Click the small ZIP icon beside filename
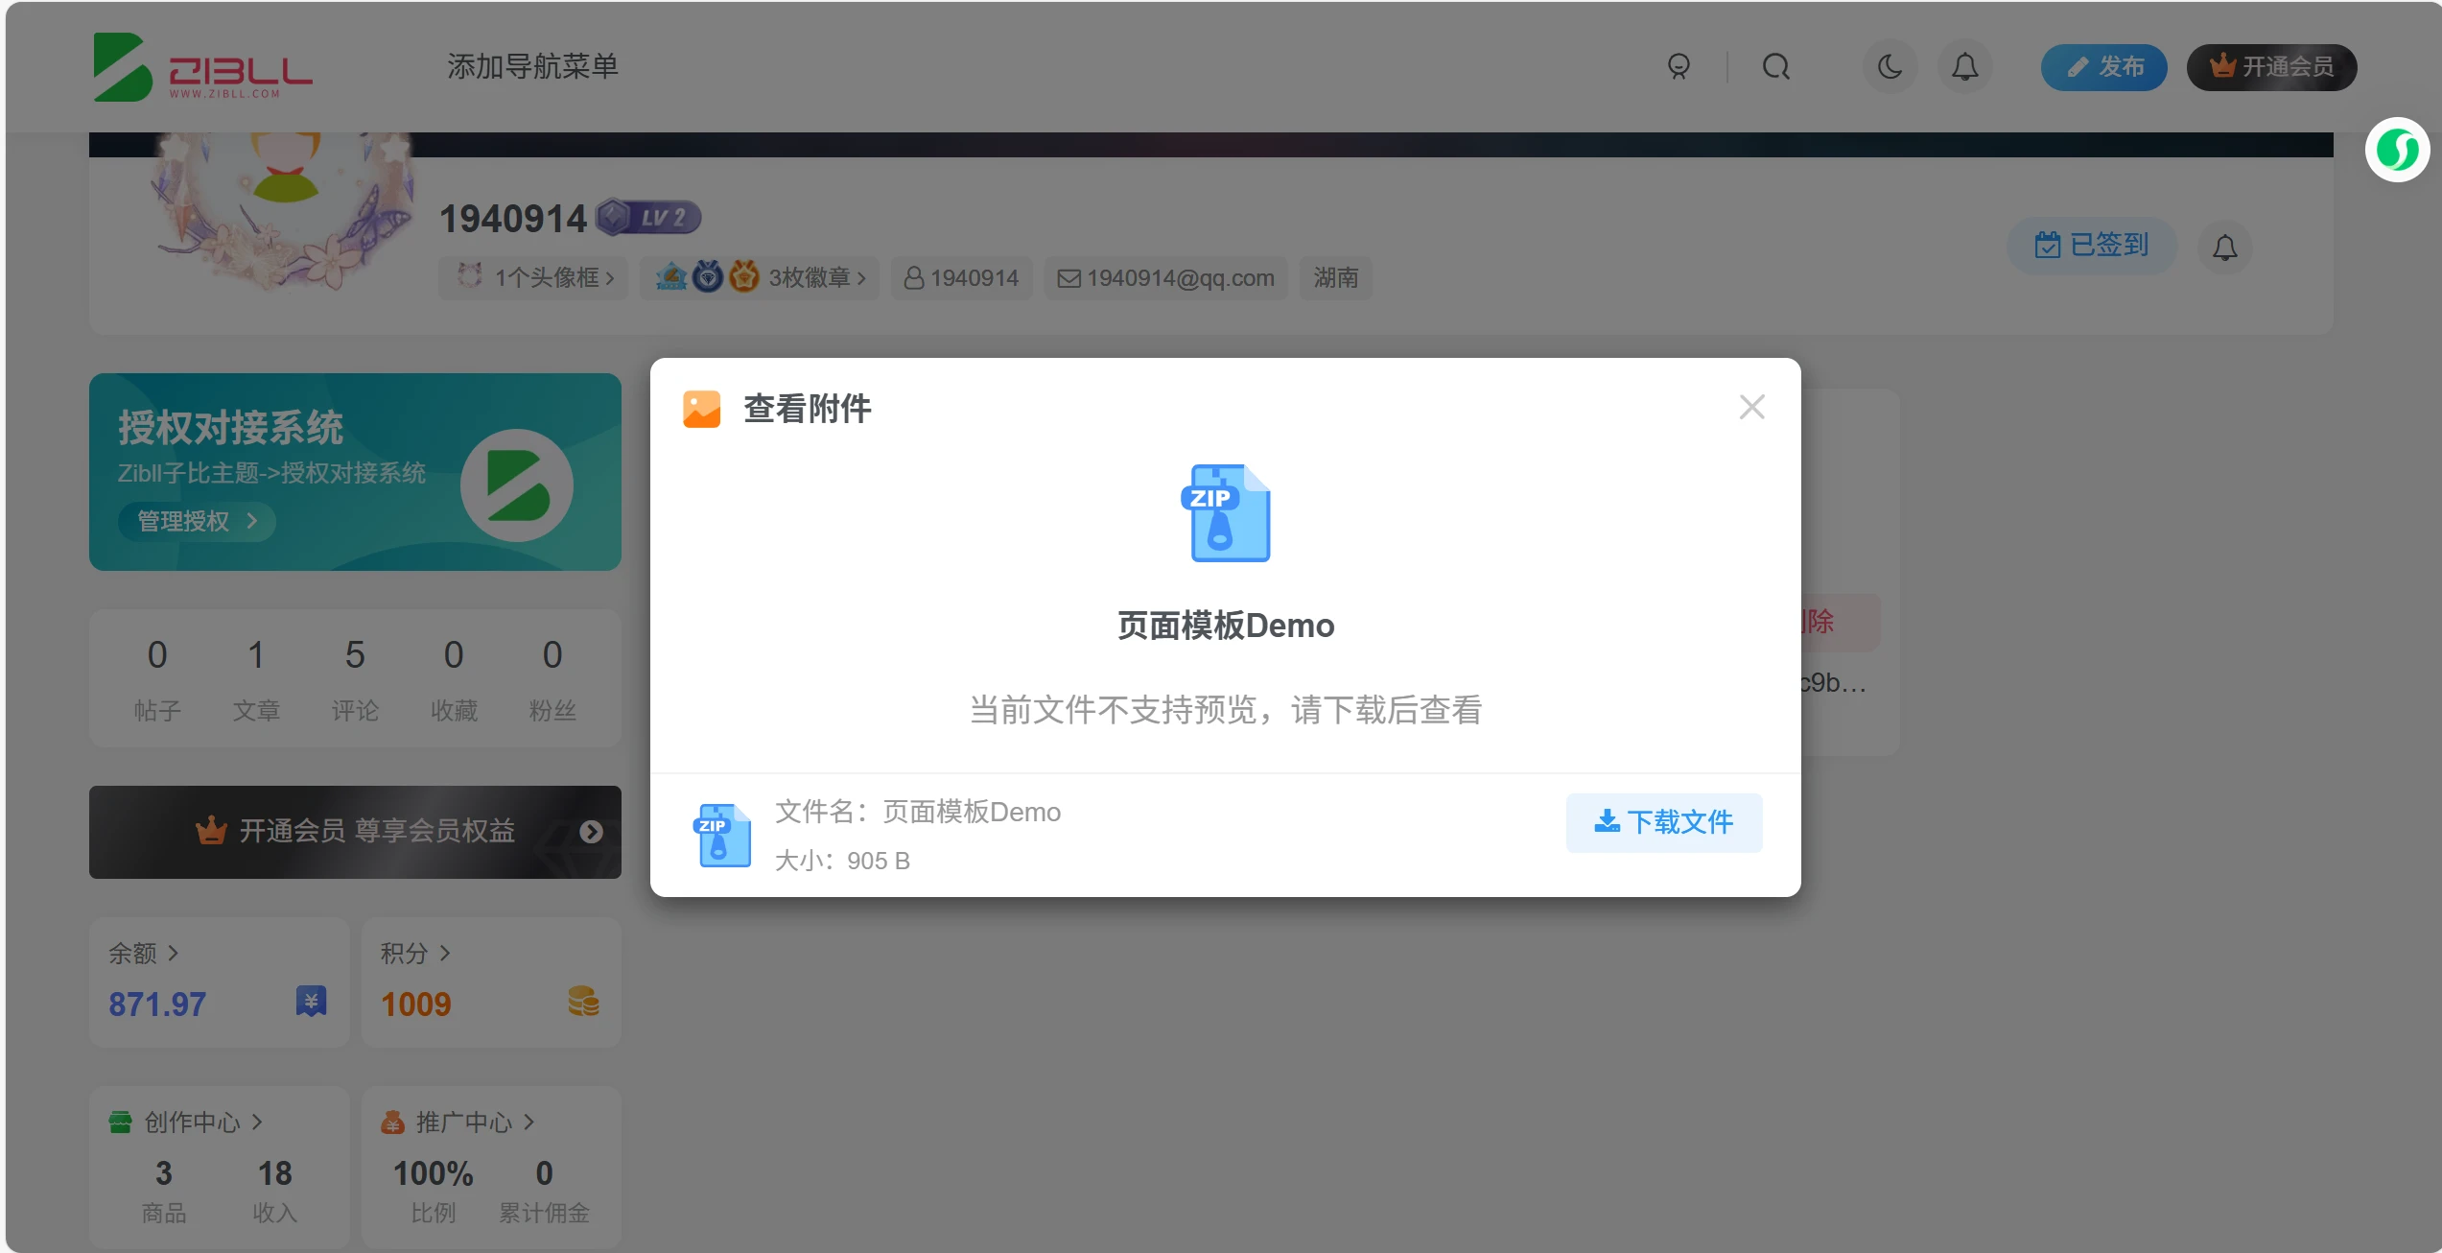 tap(721, 835)
